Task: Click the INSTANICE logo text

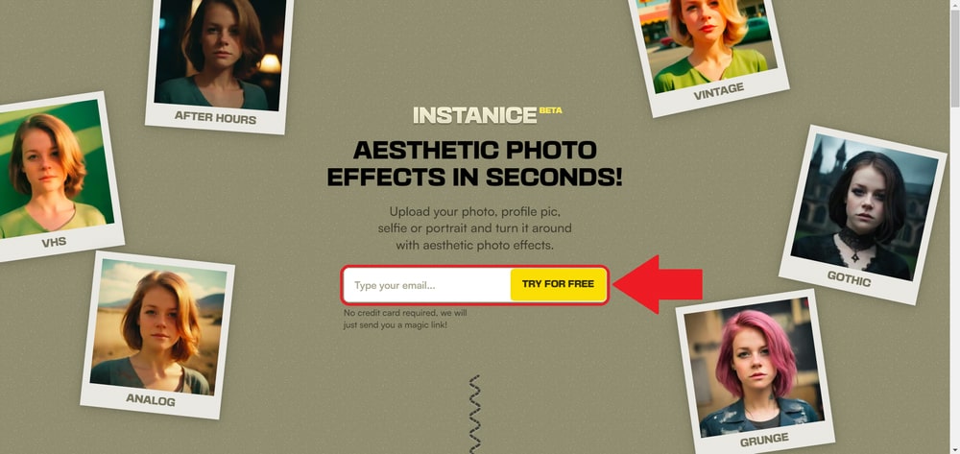Action: coord(474,115)
